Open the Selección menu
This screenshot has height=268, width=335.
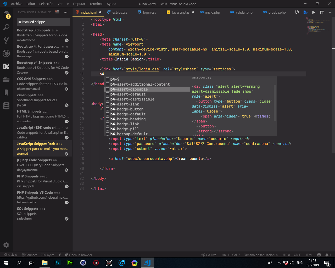click(x=46, y=4)
